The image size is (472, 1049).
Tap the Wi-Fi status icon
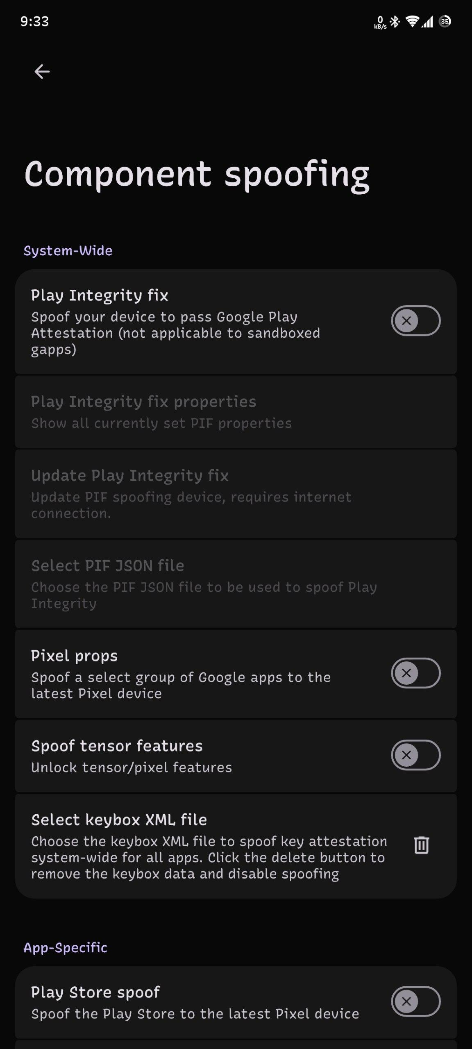click(412, 21)
